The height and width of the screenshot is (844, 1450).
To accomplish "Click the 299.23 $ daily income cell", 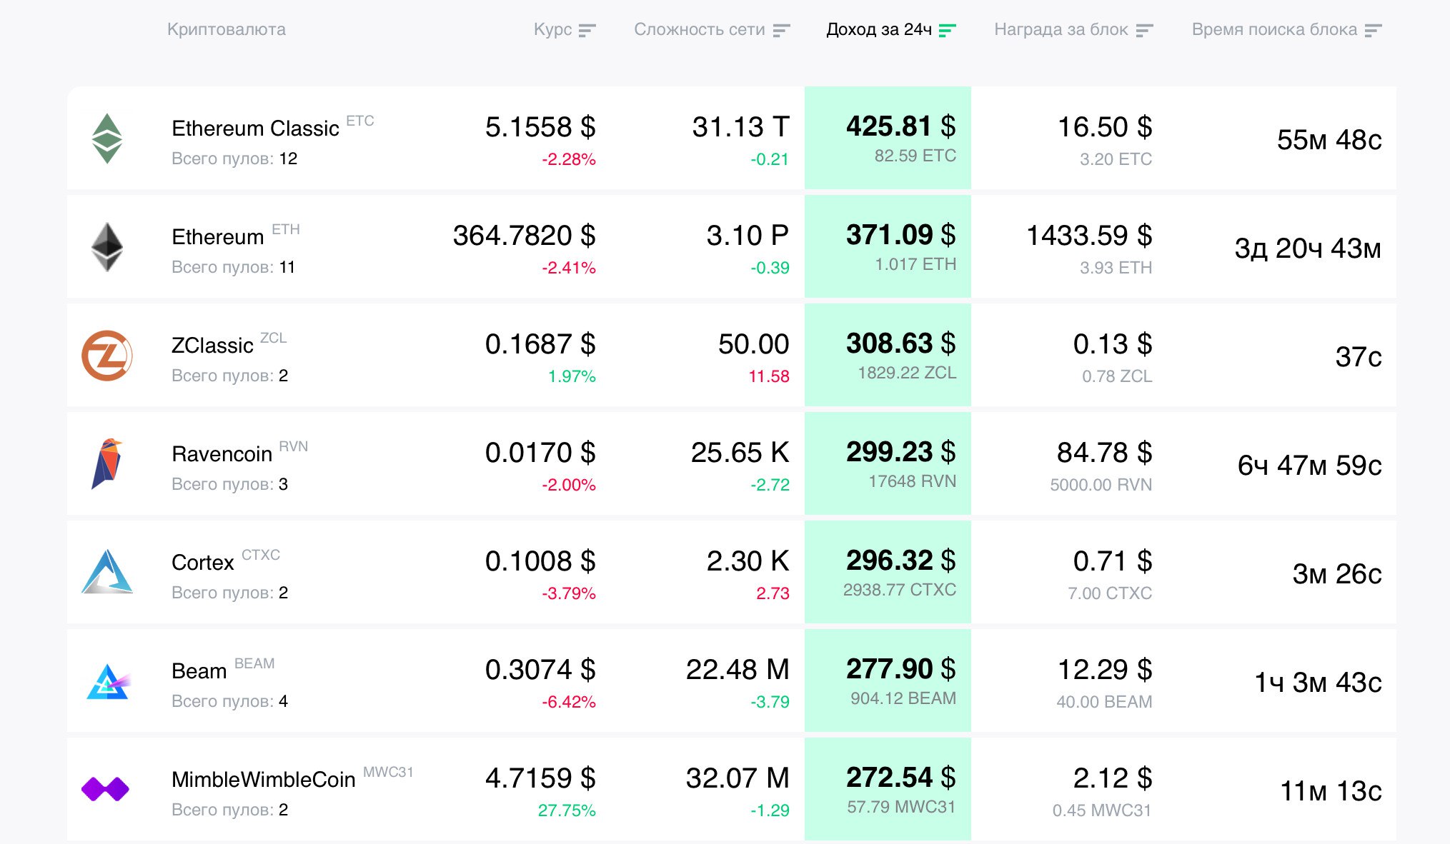I will click(x=888, y=463).
